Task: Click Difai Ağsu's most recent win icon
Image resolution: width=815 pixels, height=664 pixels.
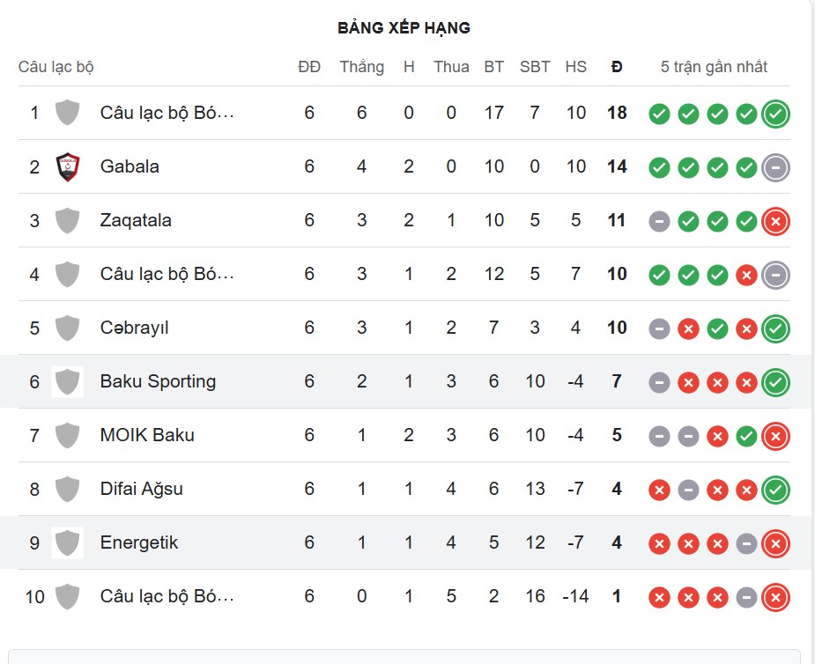Action: [x=775, y=490]
